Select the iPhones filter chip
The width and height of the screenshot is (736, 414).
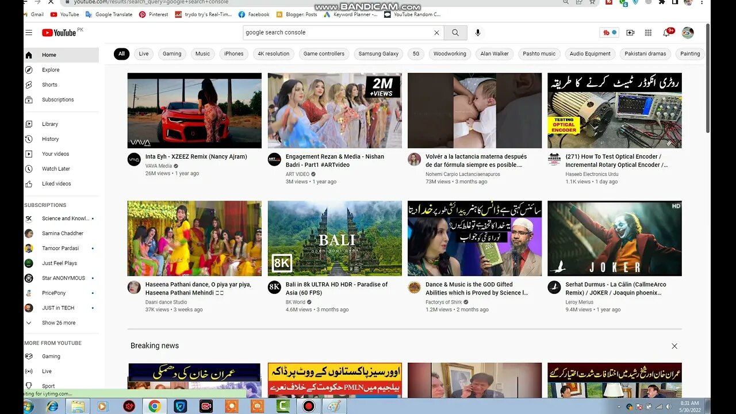click(x=234, y=54)
